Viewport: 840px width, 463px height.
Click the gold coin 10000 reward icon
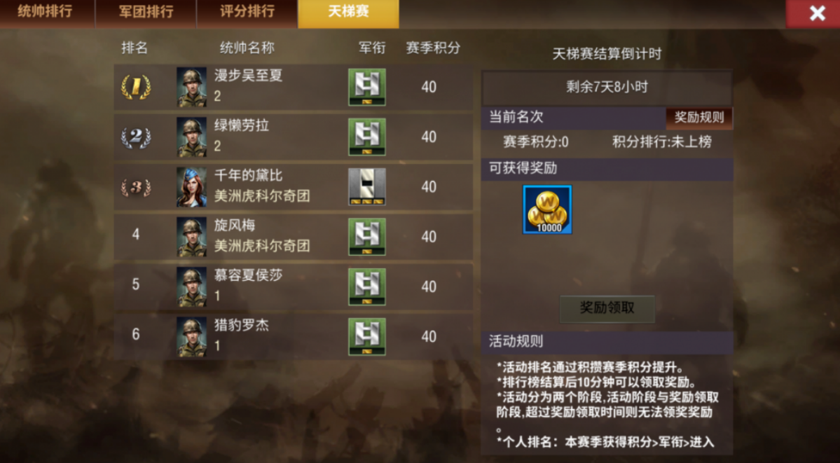[547, 209]
